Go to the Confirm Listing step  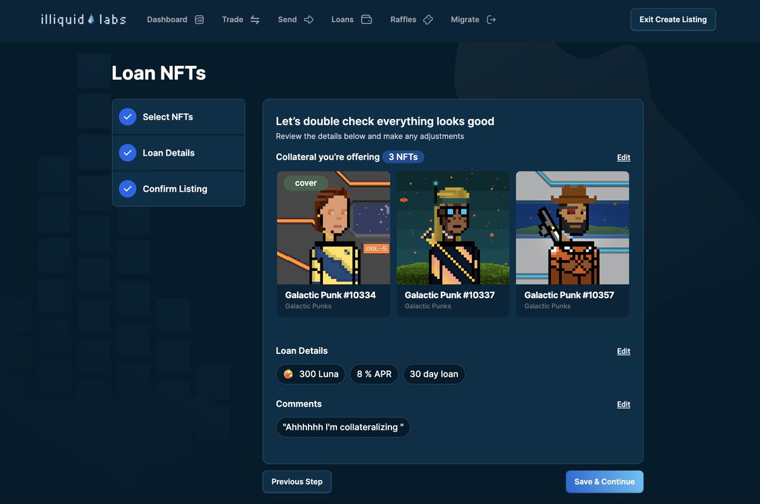coord(179,189)
